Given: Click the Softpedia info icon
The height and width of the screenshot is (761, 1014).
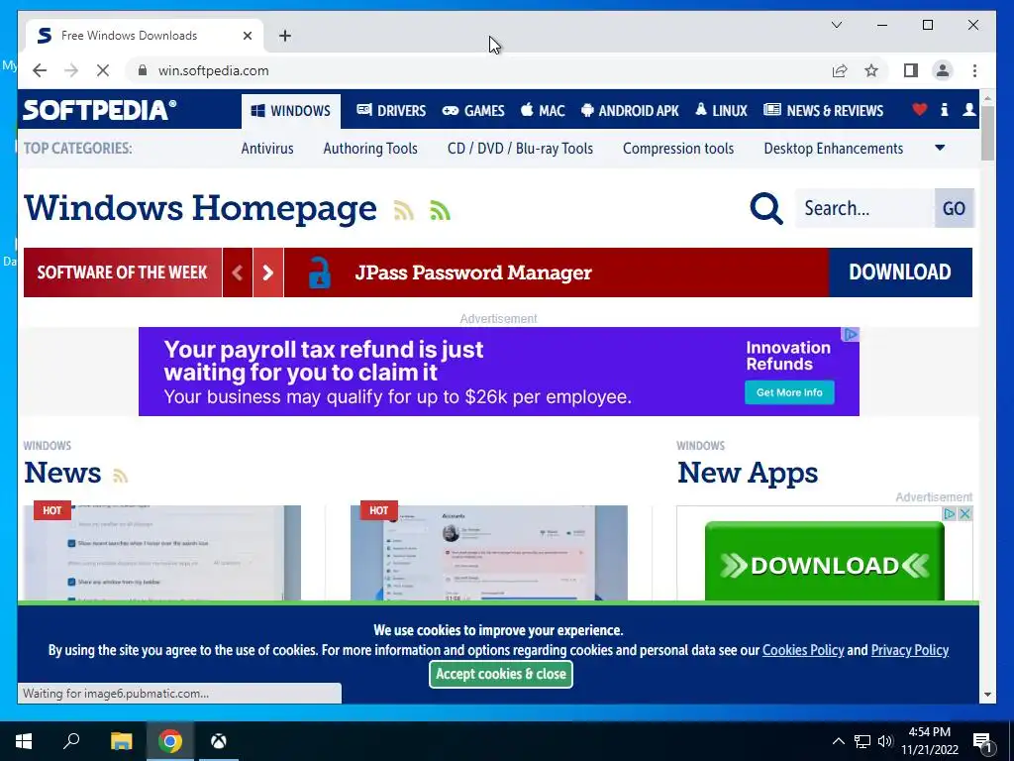Looking at the screenshot, I should (944, 110).
